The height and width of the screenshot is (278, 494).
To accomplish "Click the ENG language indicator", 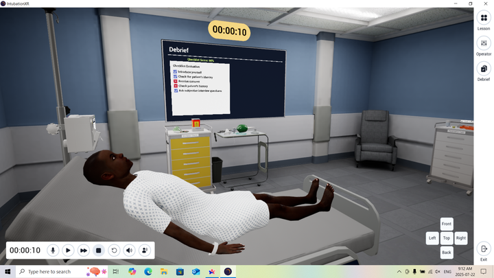I will tap(447, 271).
